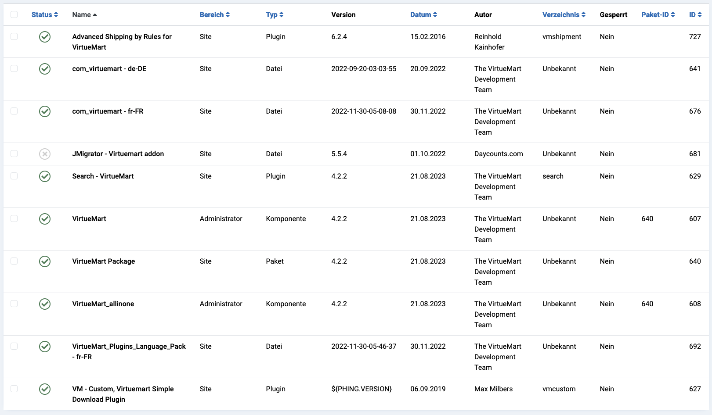Viewport: 712px width, 415px height.
Task: Sort extensions by the Bereich column
Action: click(x=214, y=14)
